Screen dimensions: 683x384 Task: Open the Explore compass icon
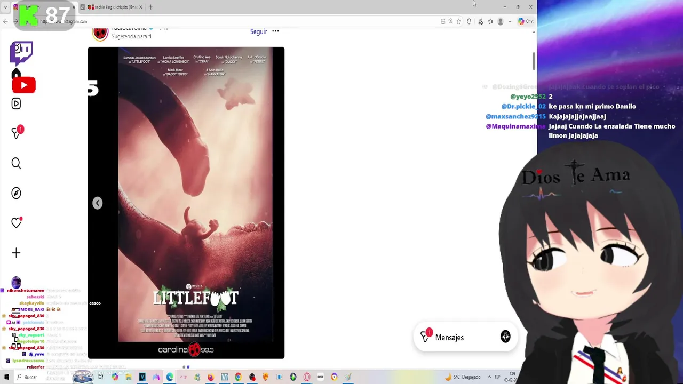tap(16, 193)
